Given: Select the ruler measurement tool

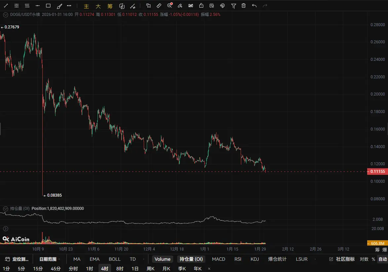Looking at the screenshot, I should 159,5.
